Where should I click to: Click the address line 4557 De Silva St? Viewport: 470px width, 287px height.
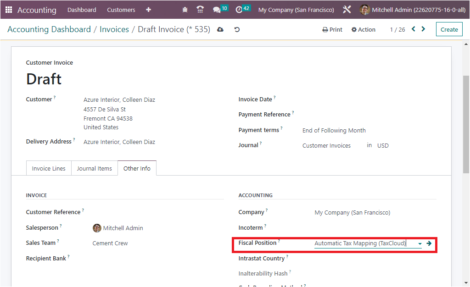105,109
